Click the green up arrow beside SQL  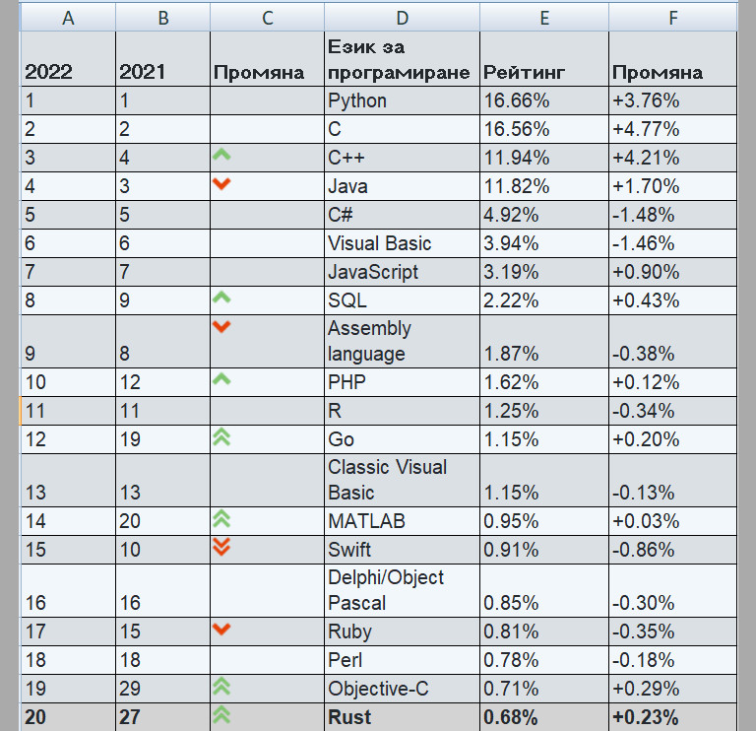[x=222, y=297]
